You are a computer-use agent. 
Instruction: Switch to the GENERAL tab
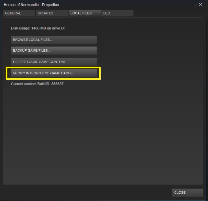click(x=19, y=13)
